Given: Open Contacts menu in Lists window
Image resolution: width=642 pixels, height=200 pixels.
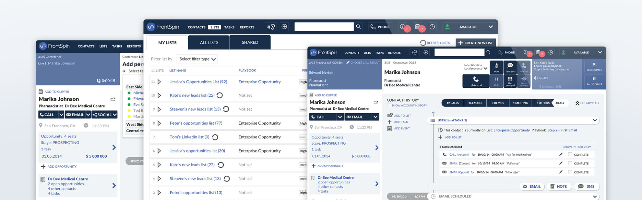Looking at the screenshot, I should 196,27.
